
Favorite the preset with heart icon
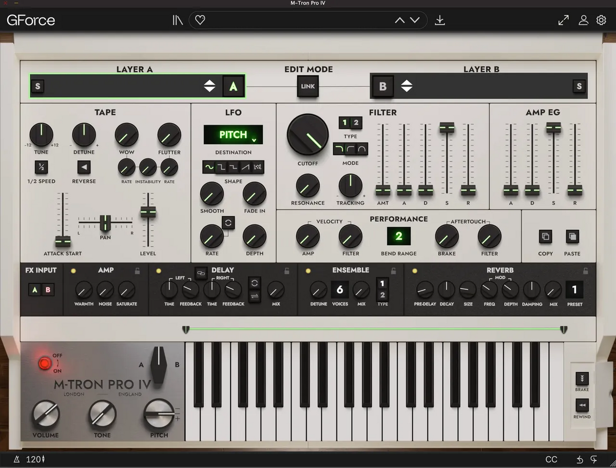click(x=200, y=20)
